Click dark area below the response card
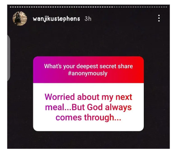The width and height of the screenshot is (177, 151). coord(88,140)
